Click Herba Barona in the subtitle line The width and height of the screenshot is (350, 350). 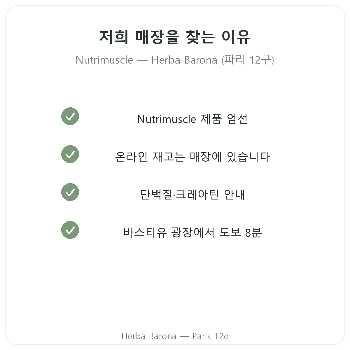coord(184,60)
